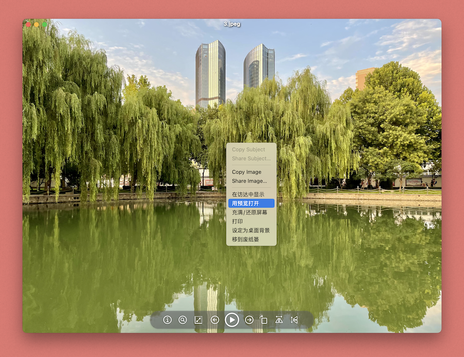
Task: Flip image horizontally using mirror icon
Action: [x=279, y=320]
